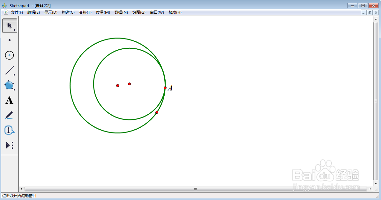Open the 文件(F) menu

coord(17,12)
